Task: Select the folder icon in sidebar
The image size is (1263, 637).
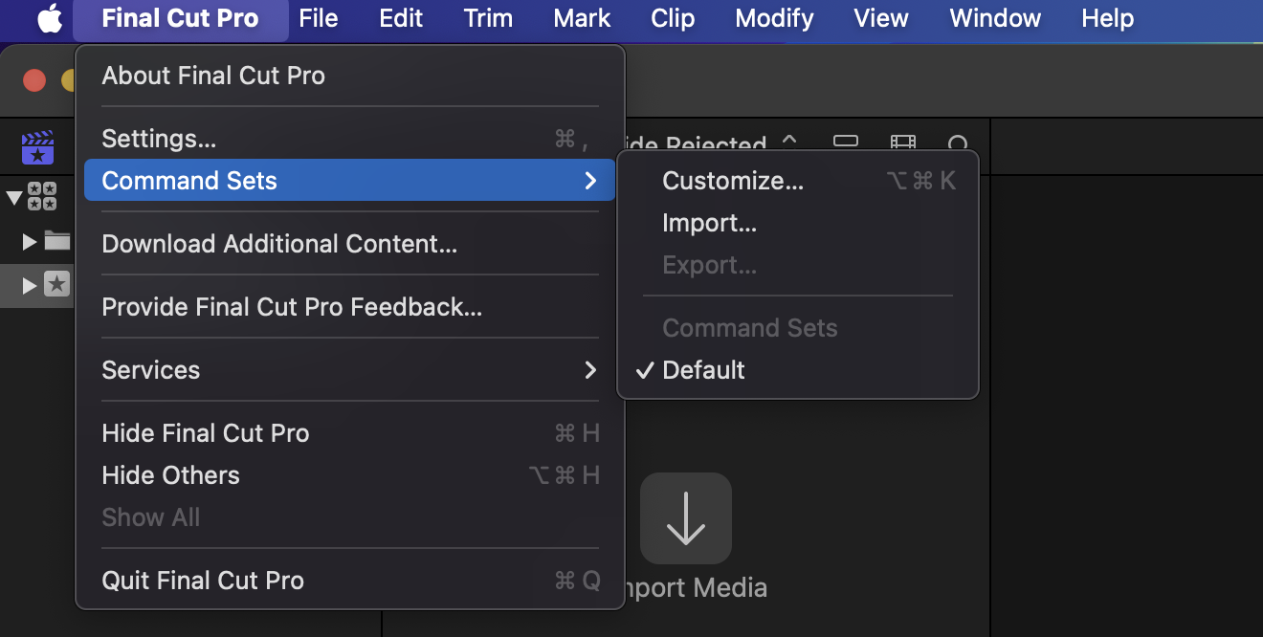Action: [57, 241]
